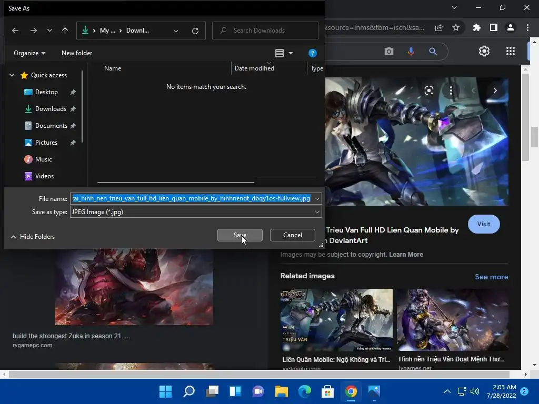Screen dimensions: 539x404
Task: Go back in the Save As dialog
Action: tap(15, 31)
